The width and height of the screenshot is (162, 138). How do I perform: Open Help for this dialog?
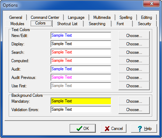tap(144, 128)
